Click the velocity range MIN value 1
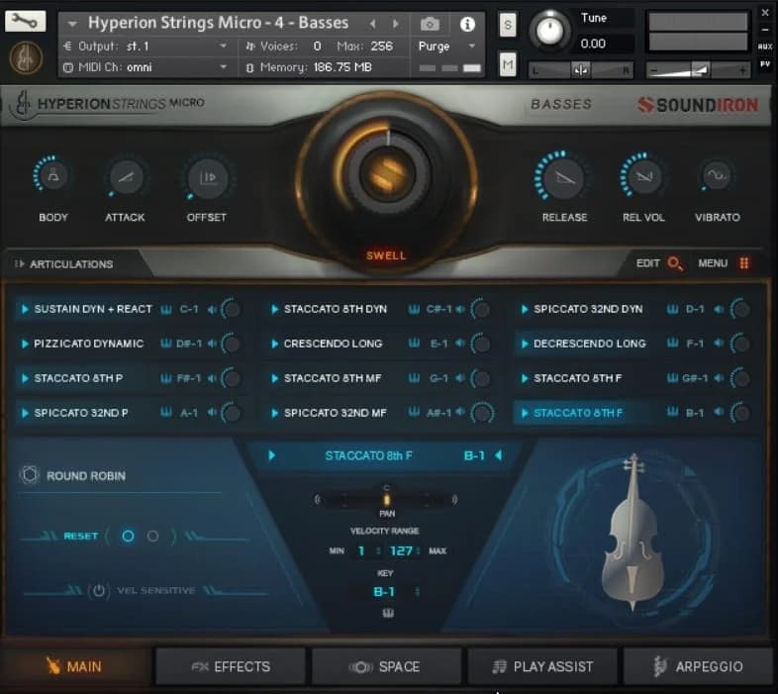Image resolution: width=778 pixels, height=694 pixels. tap(361, 550)
